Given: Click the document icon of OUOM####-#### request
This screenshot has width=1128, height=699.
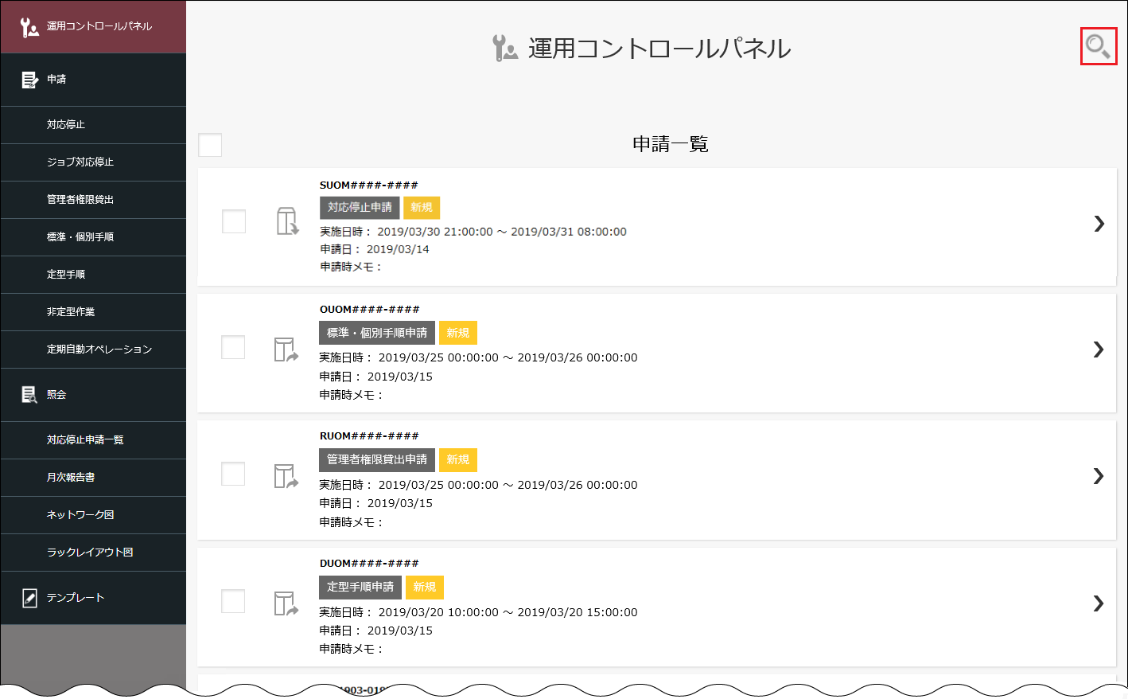Looking at the screenshot, I should click(x=286, y=349).
